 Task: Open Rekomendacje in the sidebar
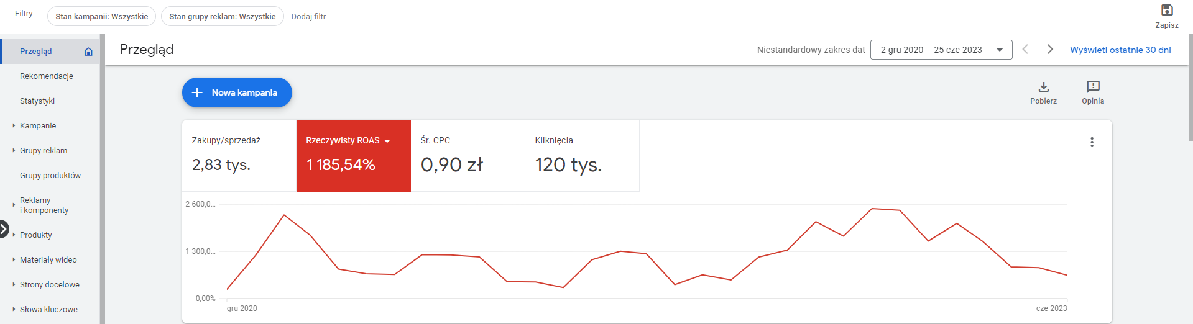click(x=47, y=76)
